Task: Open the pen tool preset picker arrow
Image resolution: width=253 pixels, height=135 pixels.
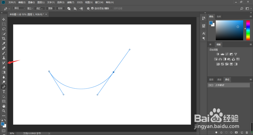Action: (x=9, y=9)
